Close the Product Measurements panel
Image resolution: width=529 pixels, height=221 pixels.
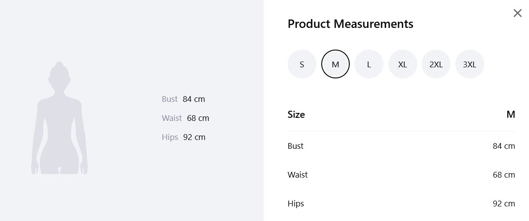(517, 13)
